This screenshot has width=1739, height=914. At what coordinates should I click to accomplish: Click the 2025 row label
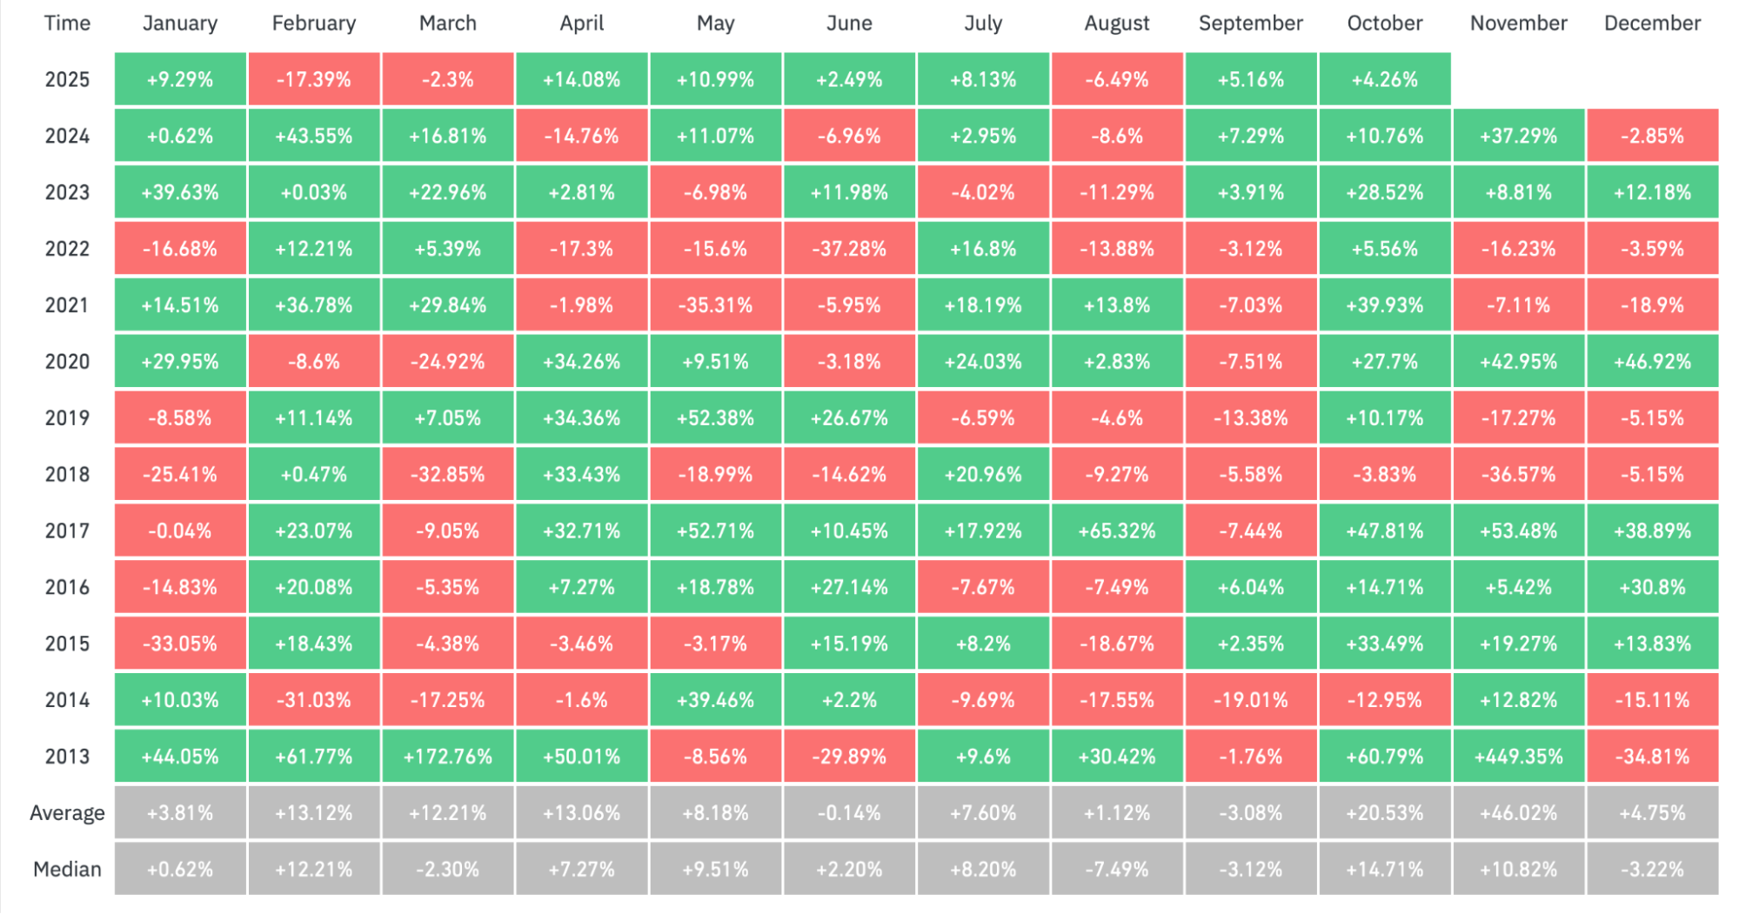click(67, 80)
